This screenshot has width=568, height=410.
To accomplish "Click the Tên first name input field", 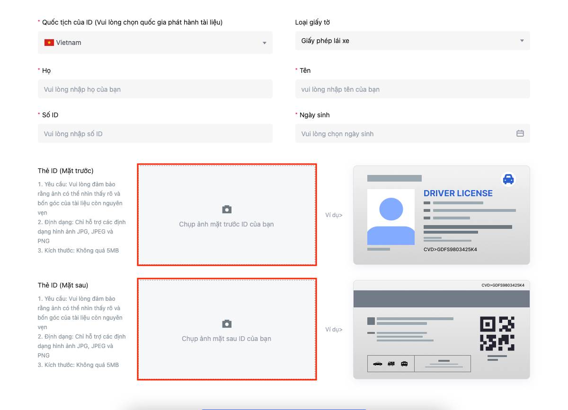I will point(413,89).
